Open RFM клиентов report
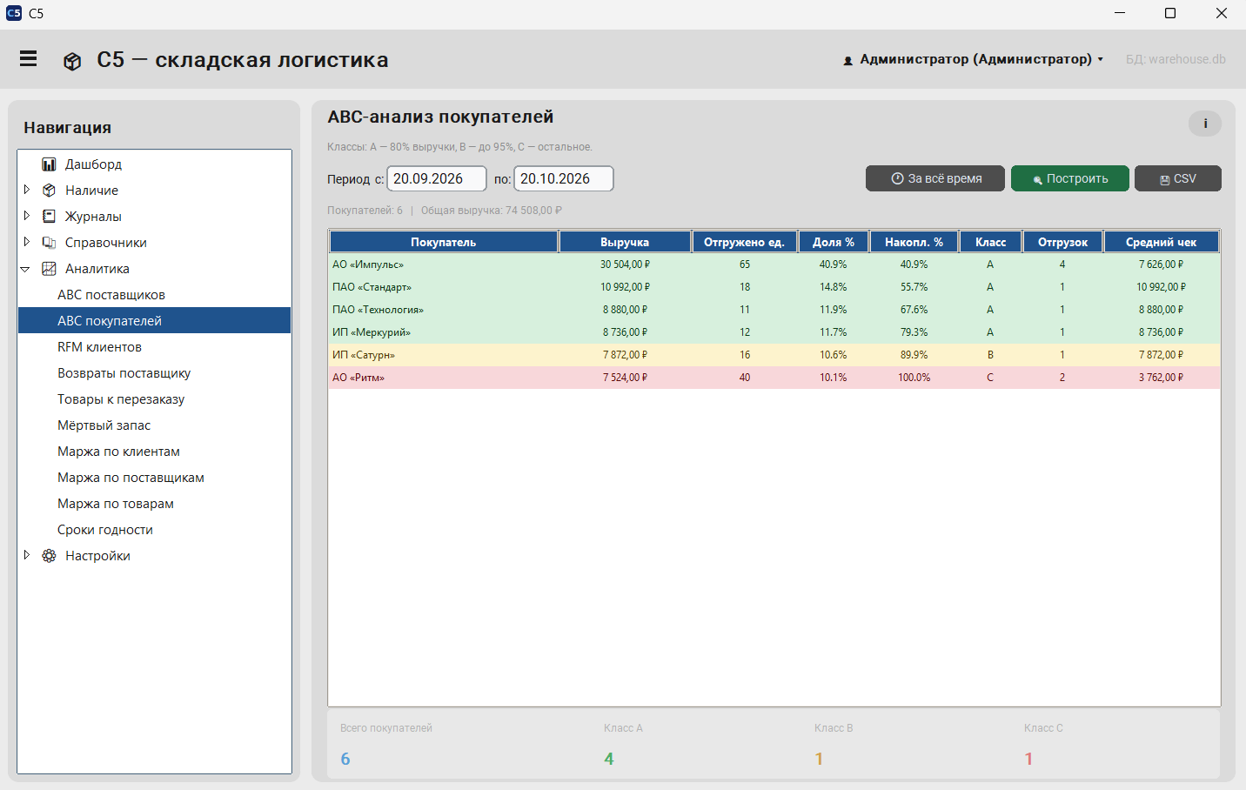Image resolution: width=1246 pixels, height=790 pixels. coord(99,347)
